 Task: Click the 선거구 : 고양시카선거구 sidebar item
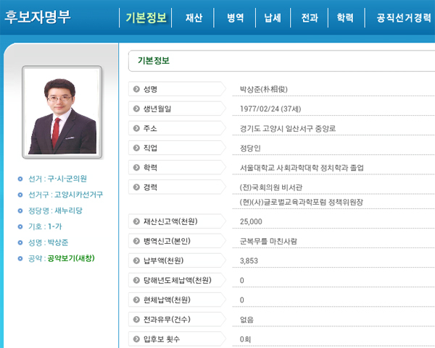[x=60, y=195]
